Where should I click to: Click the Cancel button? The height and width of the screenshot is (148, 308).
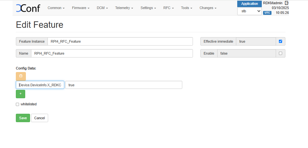[39, 118]
